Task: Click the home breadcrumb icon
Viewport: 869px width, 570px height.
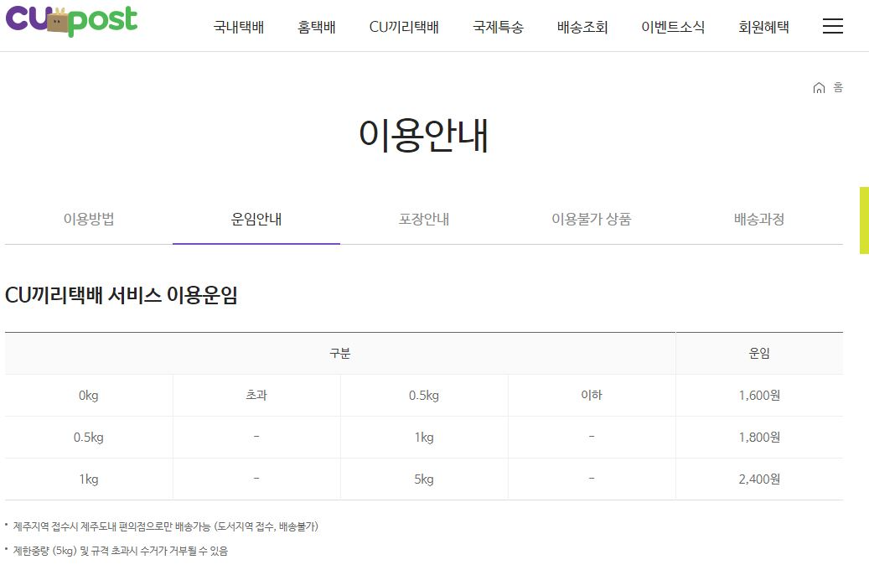Action: (x=819, y=88)
